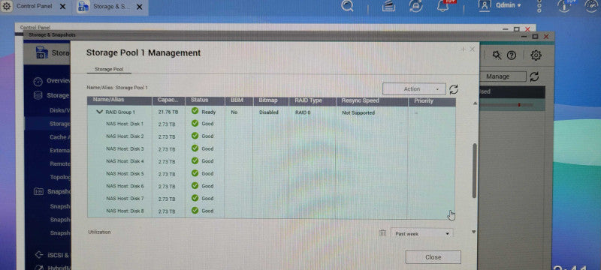Select the Snapshot section with camera icon
The image size is (601, 270).
pos(52,191)
